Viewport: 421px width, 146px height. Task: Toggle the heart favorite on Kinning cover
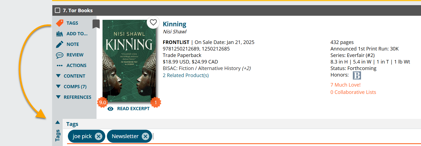(x=153, y=22)
